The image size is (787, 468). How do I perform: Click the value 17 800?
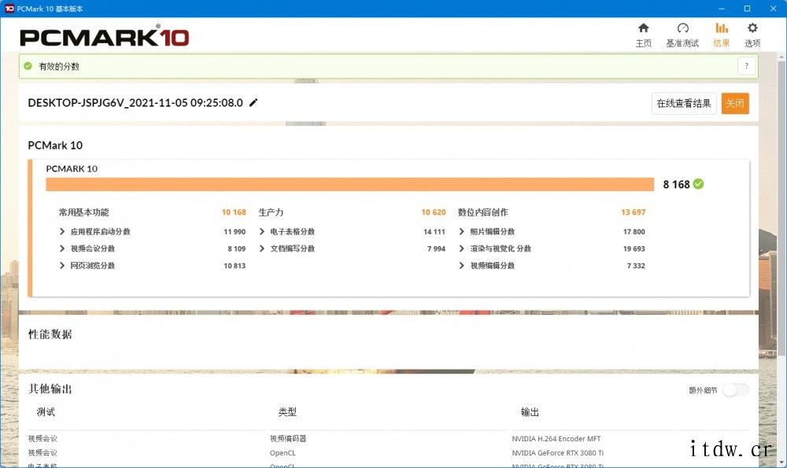tap(634, 232)
